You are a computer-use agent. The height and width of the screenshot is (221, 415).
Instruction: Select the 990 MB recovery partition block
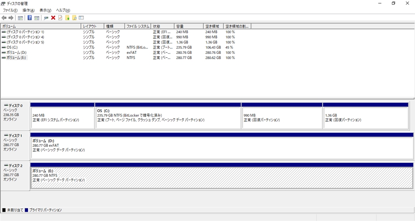tap(282, 116)
